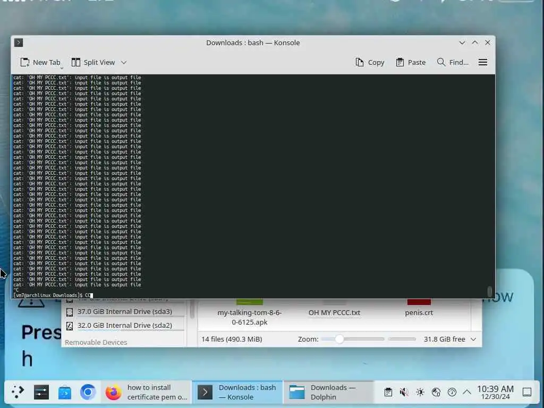Viewport: 544px width, 408px height.
Task: Click the Copy button in Konsole
Action: tap(370, 63)
